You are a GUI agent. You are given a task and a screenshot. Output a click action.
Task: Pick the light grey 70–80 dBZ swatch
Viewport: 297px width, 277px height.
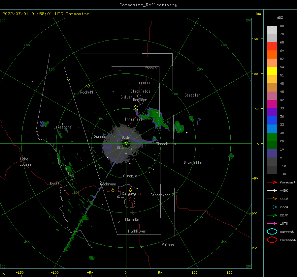272,30
